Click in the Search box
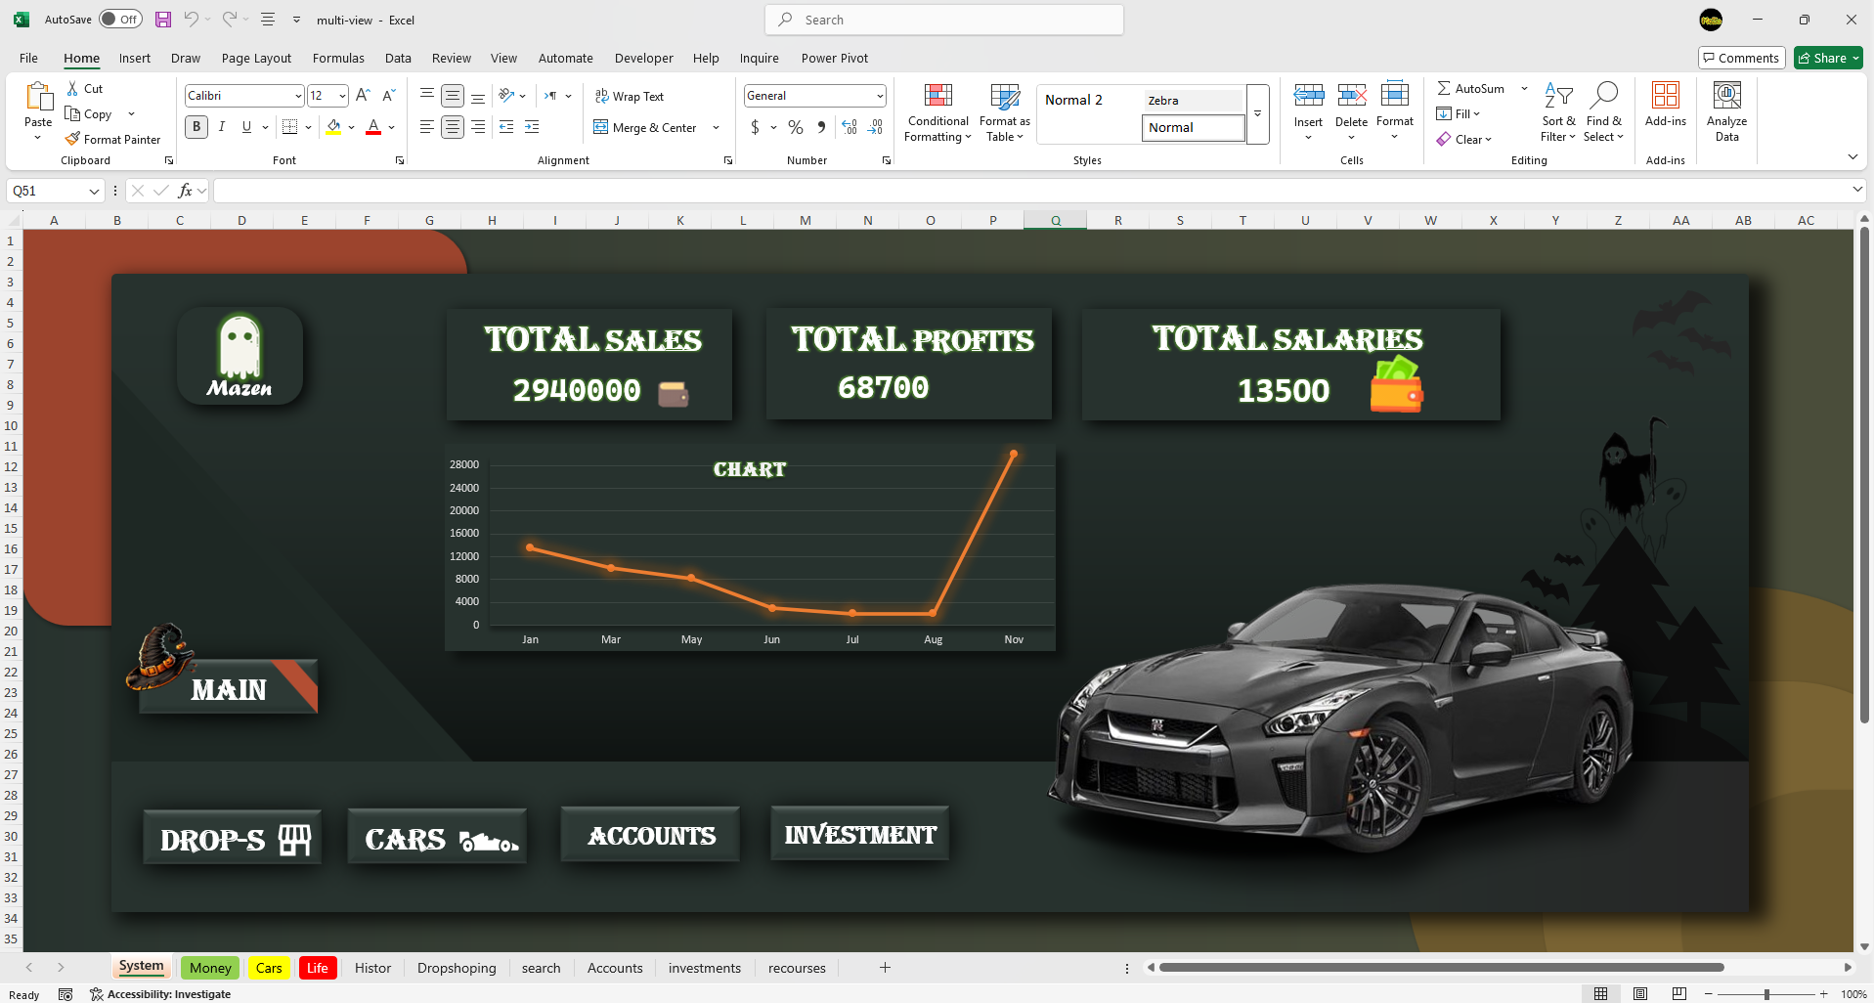 (x=944, y=20)
